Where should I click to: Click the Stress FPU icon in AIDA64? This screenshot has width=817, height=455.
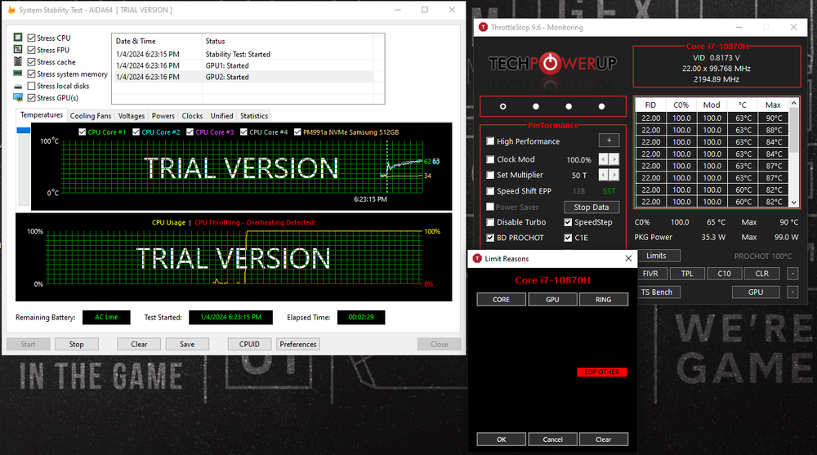[x=18, y=50]
